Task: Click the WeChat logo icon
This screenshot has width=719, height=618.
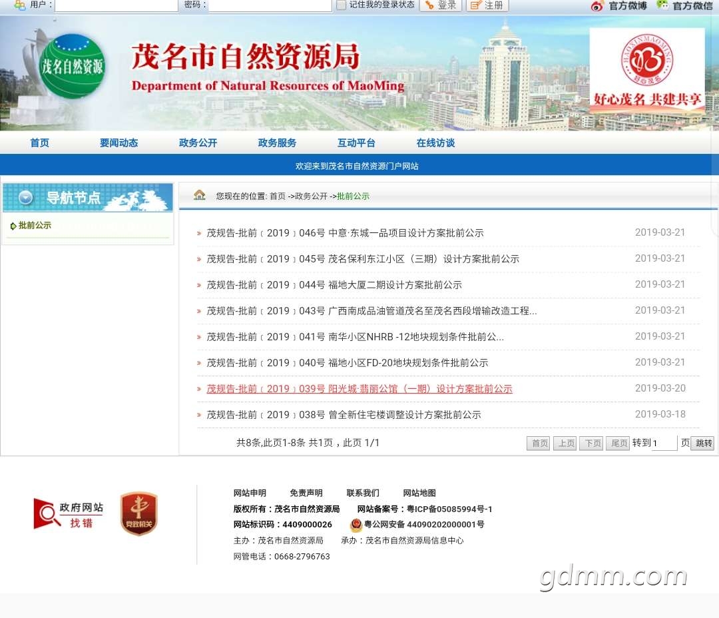Action: pyautogui.click(x=662, y=5)
